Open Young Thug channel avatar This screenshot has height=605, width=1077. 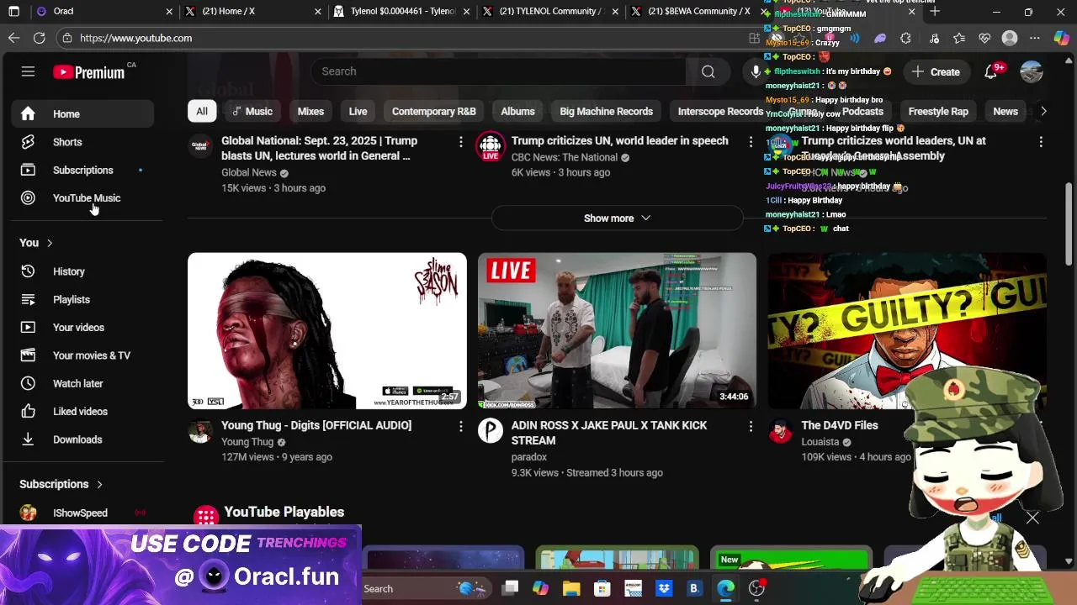[200, 431]
